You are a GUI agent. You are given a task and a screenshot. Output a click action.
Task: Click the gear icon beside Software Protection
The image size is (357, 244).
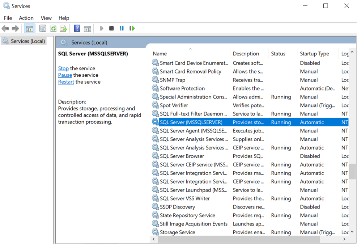pos(155,88)
